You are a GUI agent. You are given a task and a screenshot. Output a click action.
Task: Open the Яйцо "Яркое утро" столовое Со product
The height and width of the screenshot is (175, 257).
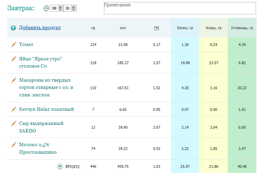click(x=41, y=62)
